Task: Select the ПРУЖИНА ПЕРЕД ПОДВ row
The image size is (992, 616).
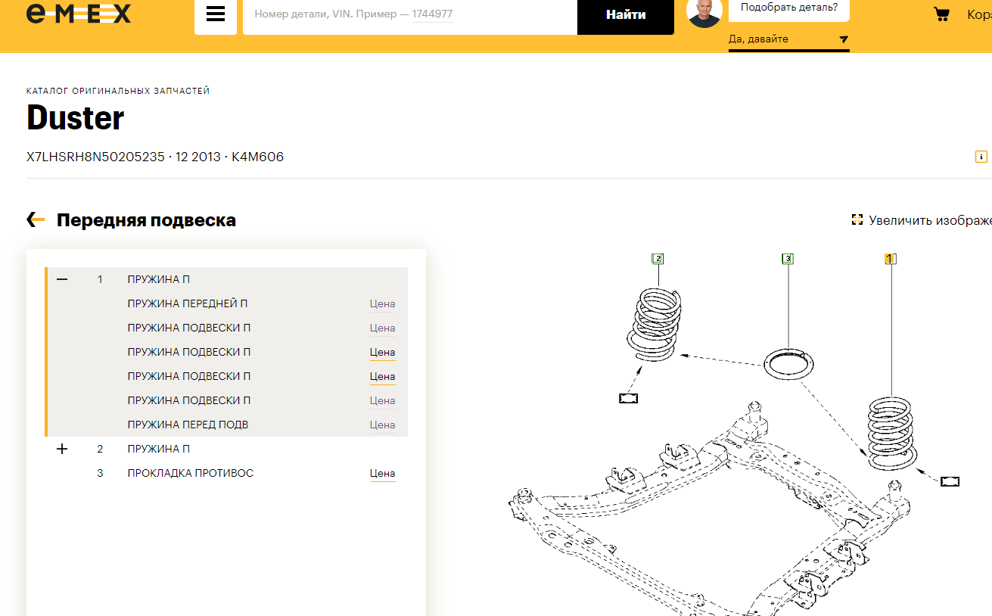Action: (227, 425)
